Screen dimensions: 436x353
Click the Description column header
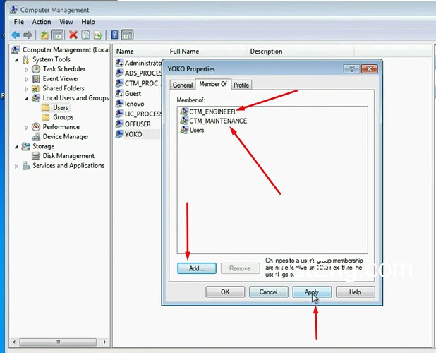click(x=301, y=51)
